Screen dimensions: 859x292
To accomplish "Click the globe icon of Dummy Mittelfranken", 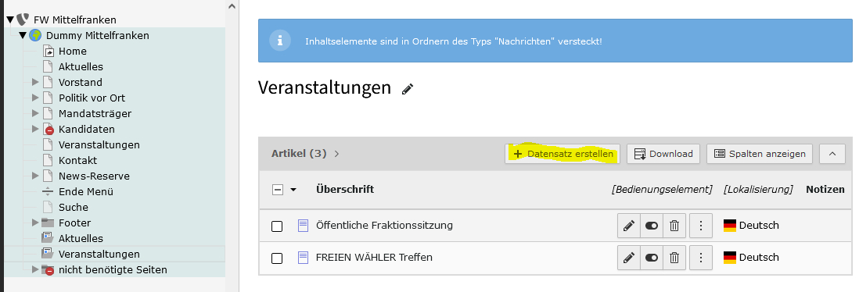I will coord(36,36).
